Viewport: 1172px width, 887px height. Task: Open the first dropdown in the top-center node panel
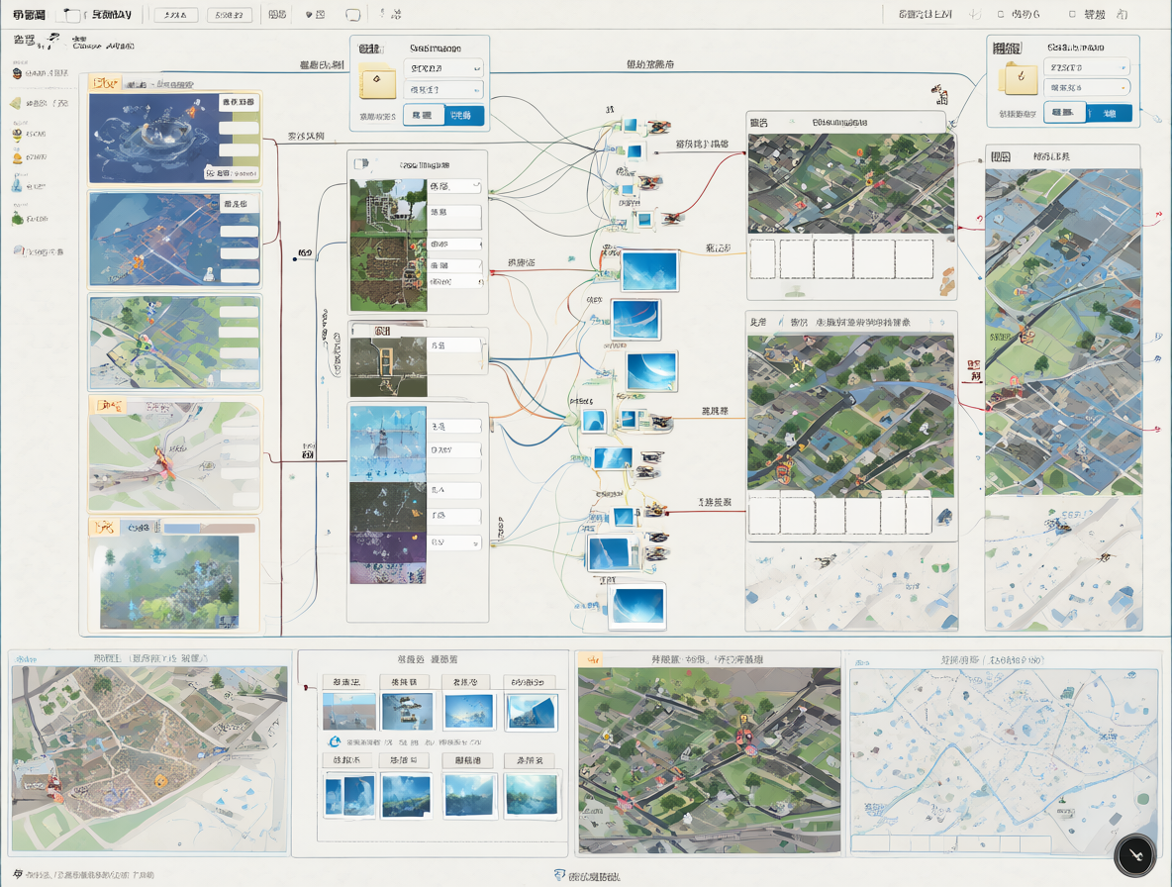coord(443,68)
